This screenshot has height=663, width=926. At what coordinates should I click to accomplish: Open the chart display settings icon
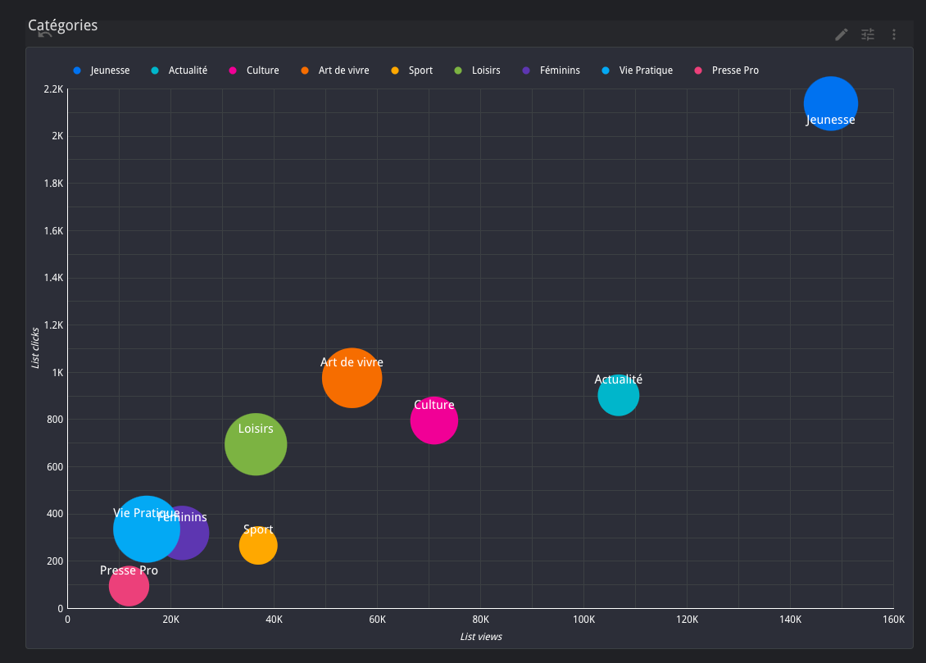pos(867,34)
